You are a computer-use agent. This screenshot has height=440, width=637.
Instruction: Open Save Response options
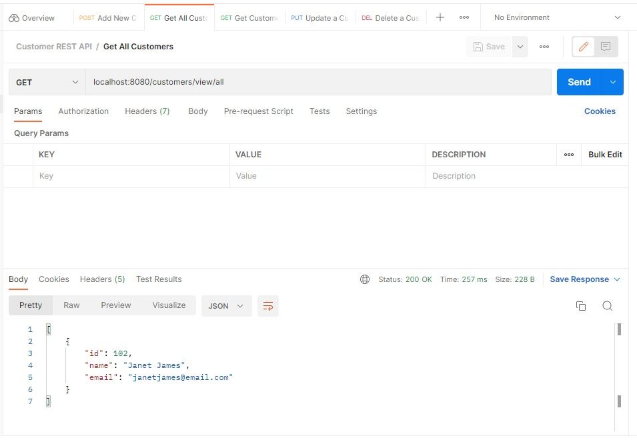[584, 279]
